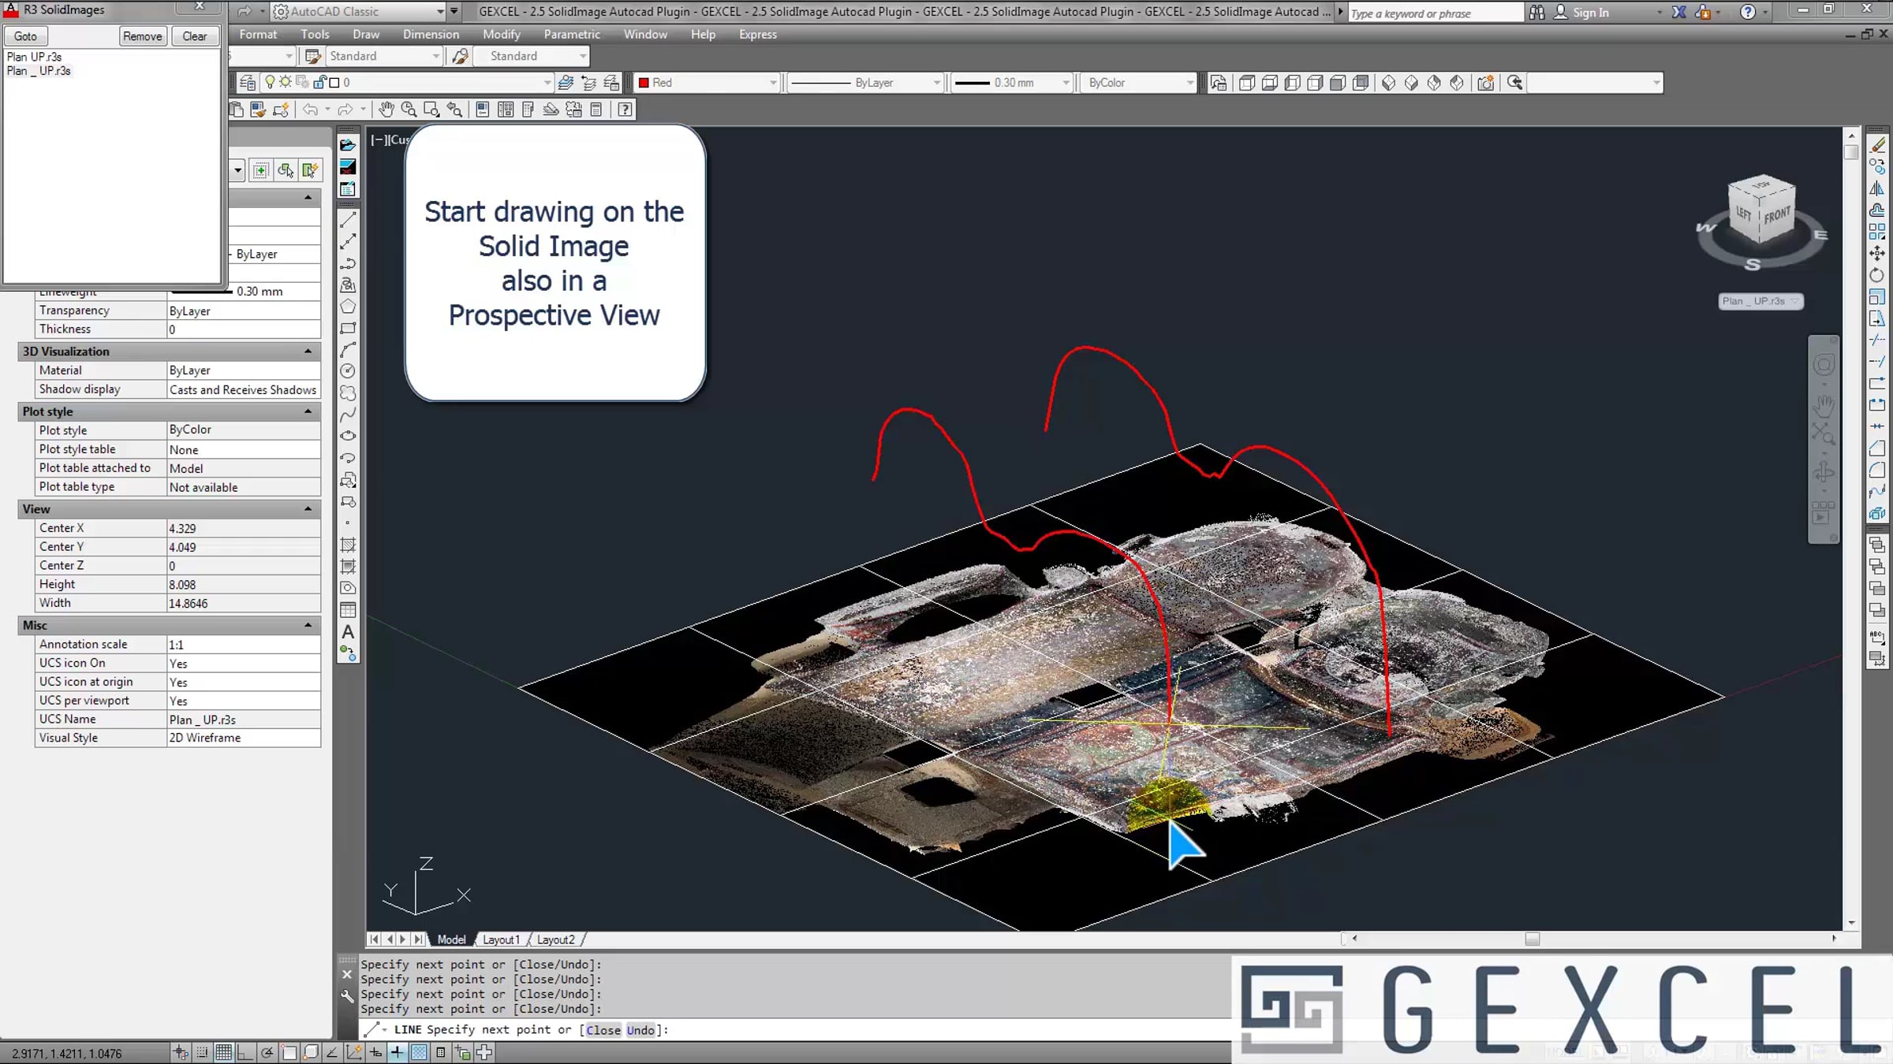Open the Modify menu

tap(501, 35)
